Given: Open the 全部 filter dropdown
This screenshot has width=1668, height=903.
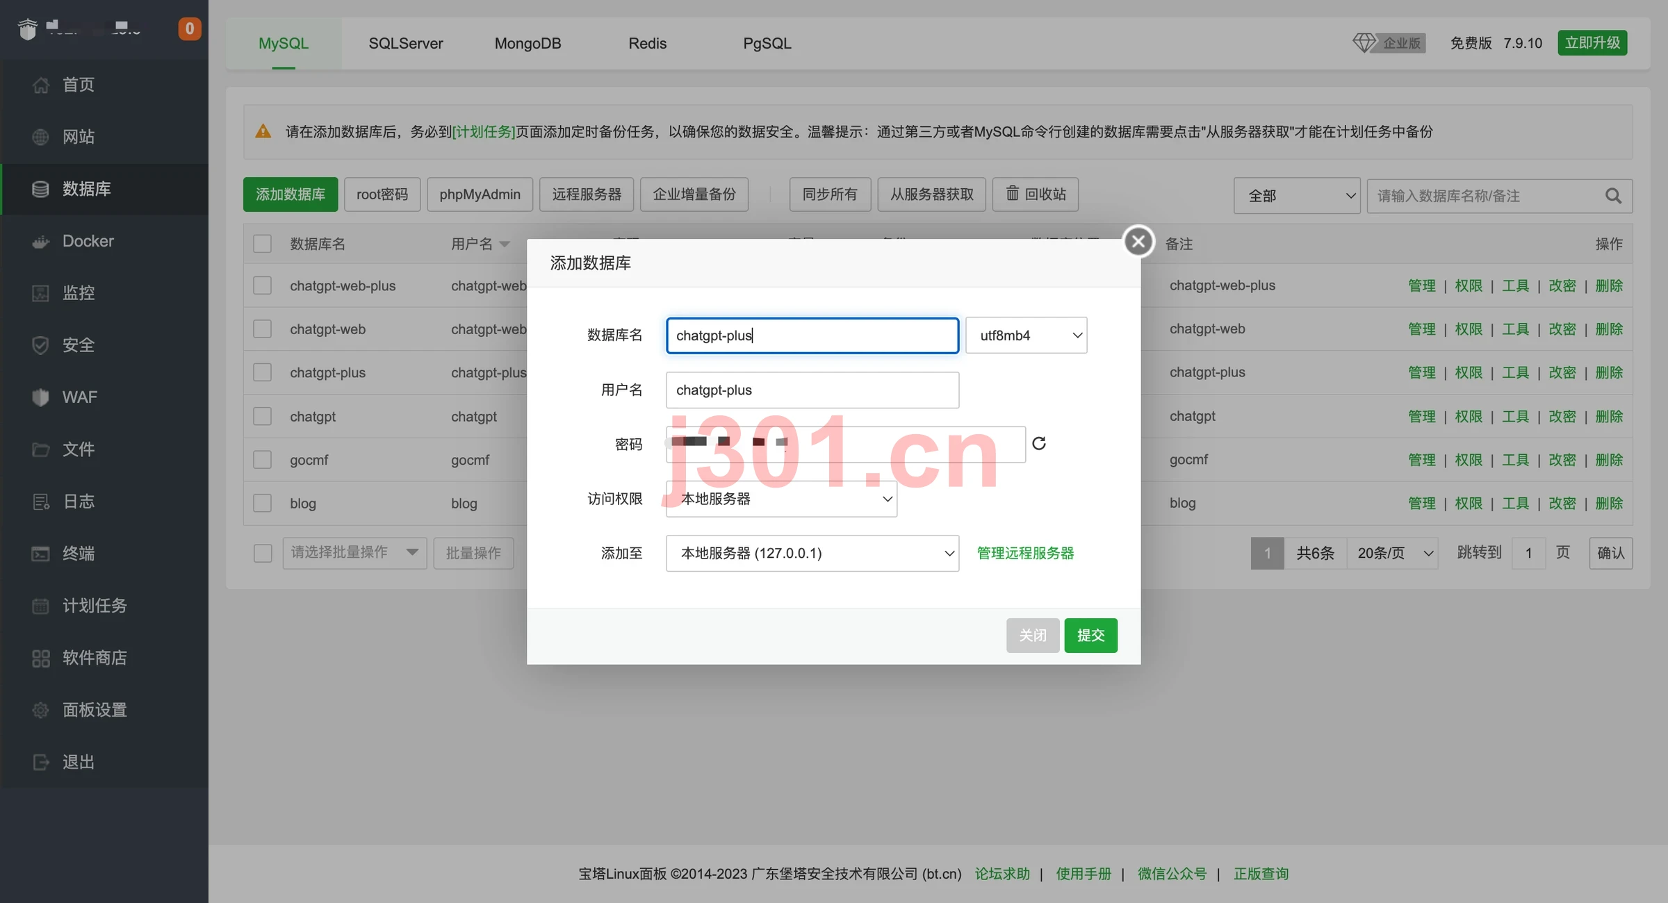Looking at the screenshot, I should 1296,196.
